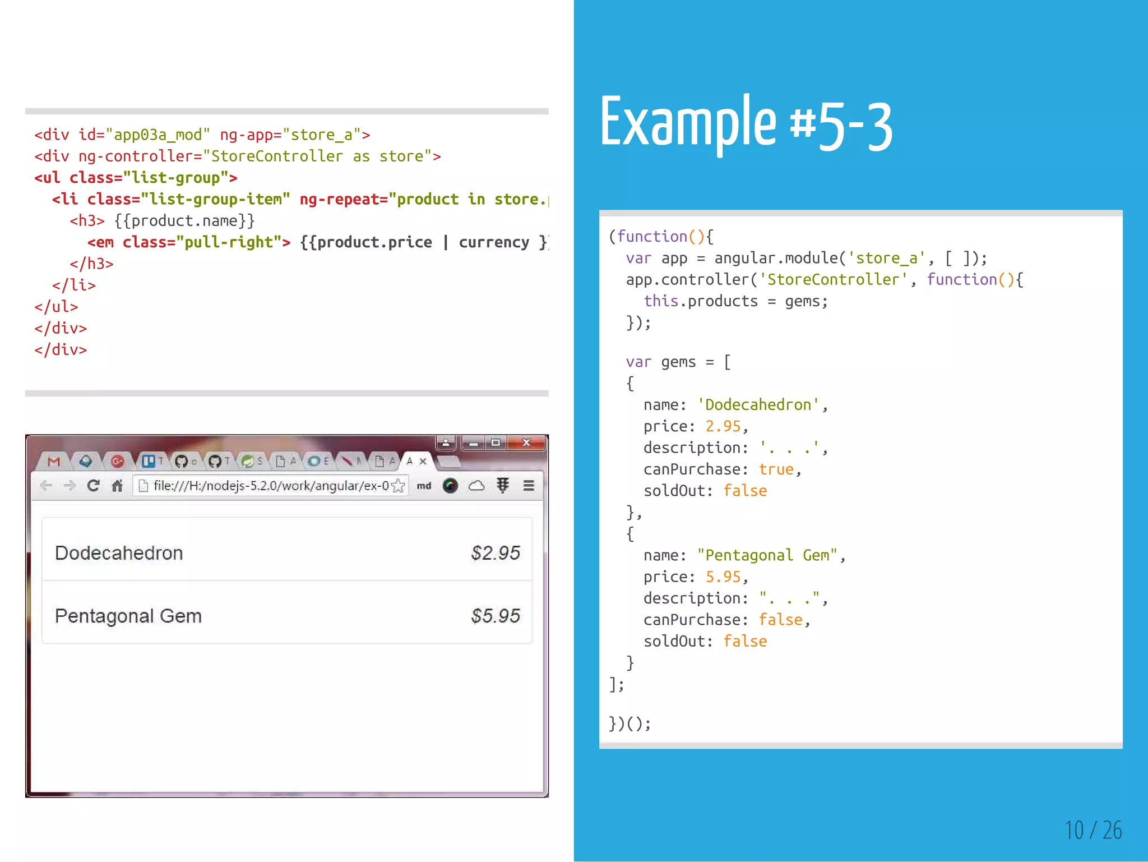Click the name: 'Dodecahedron' code line
The width and height of the screenshot is (1148, 862).
click(x=735, y=405)
